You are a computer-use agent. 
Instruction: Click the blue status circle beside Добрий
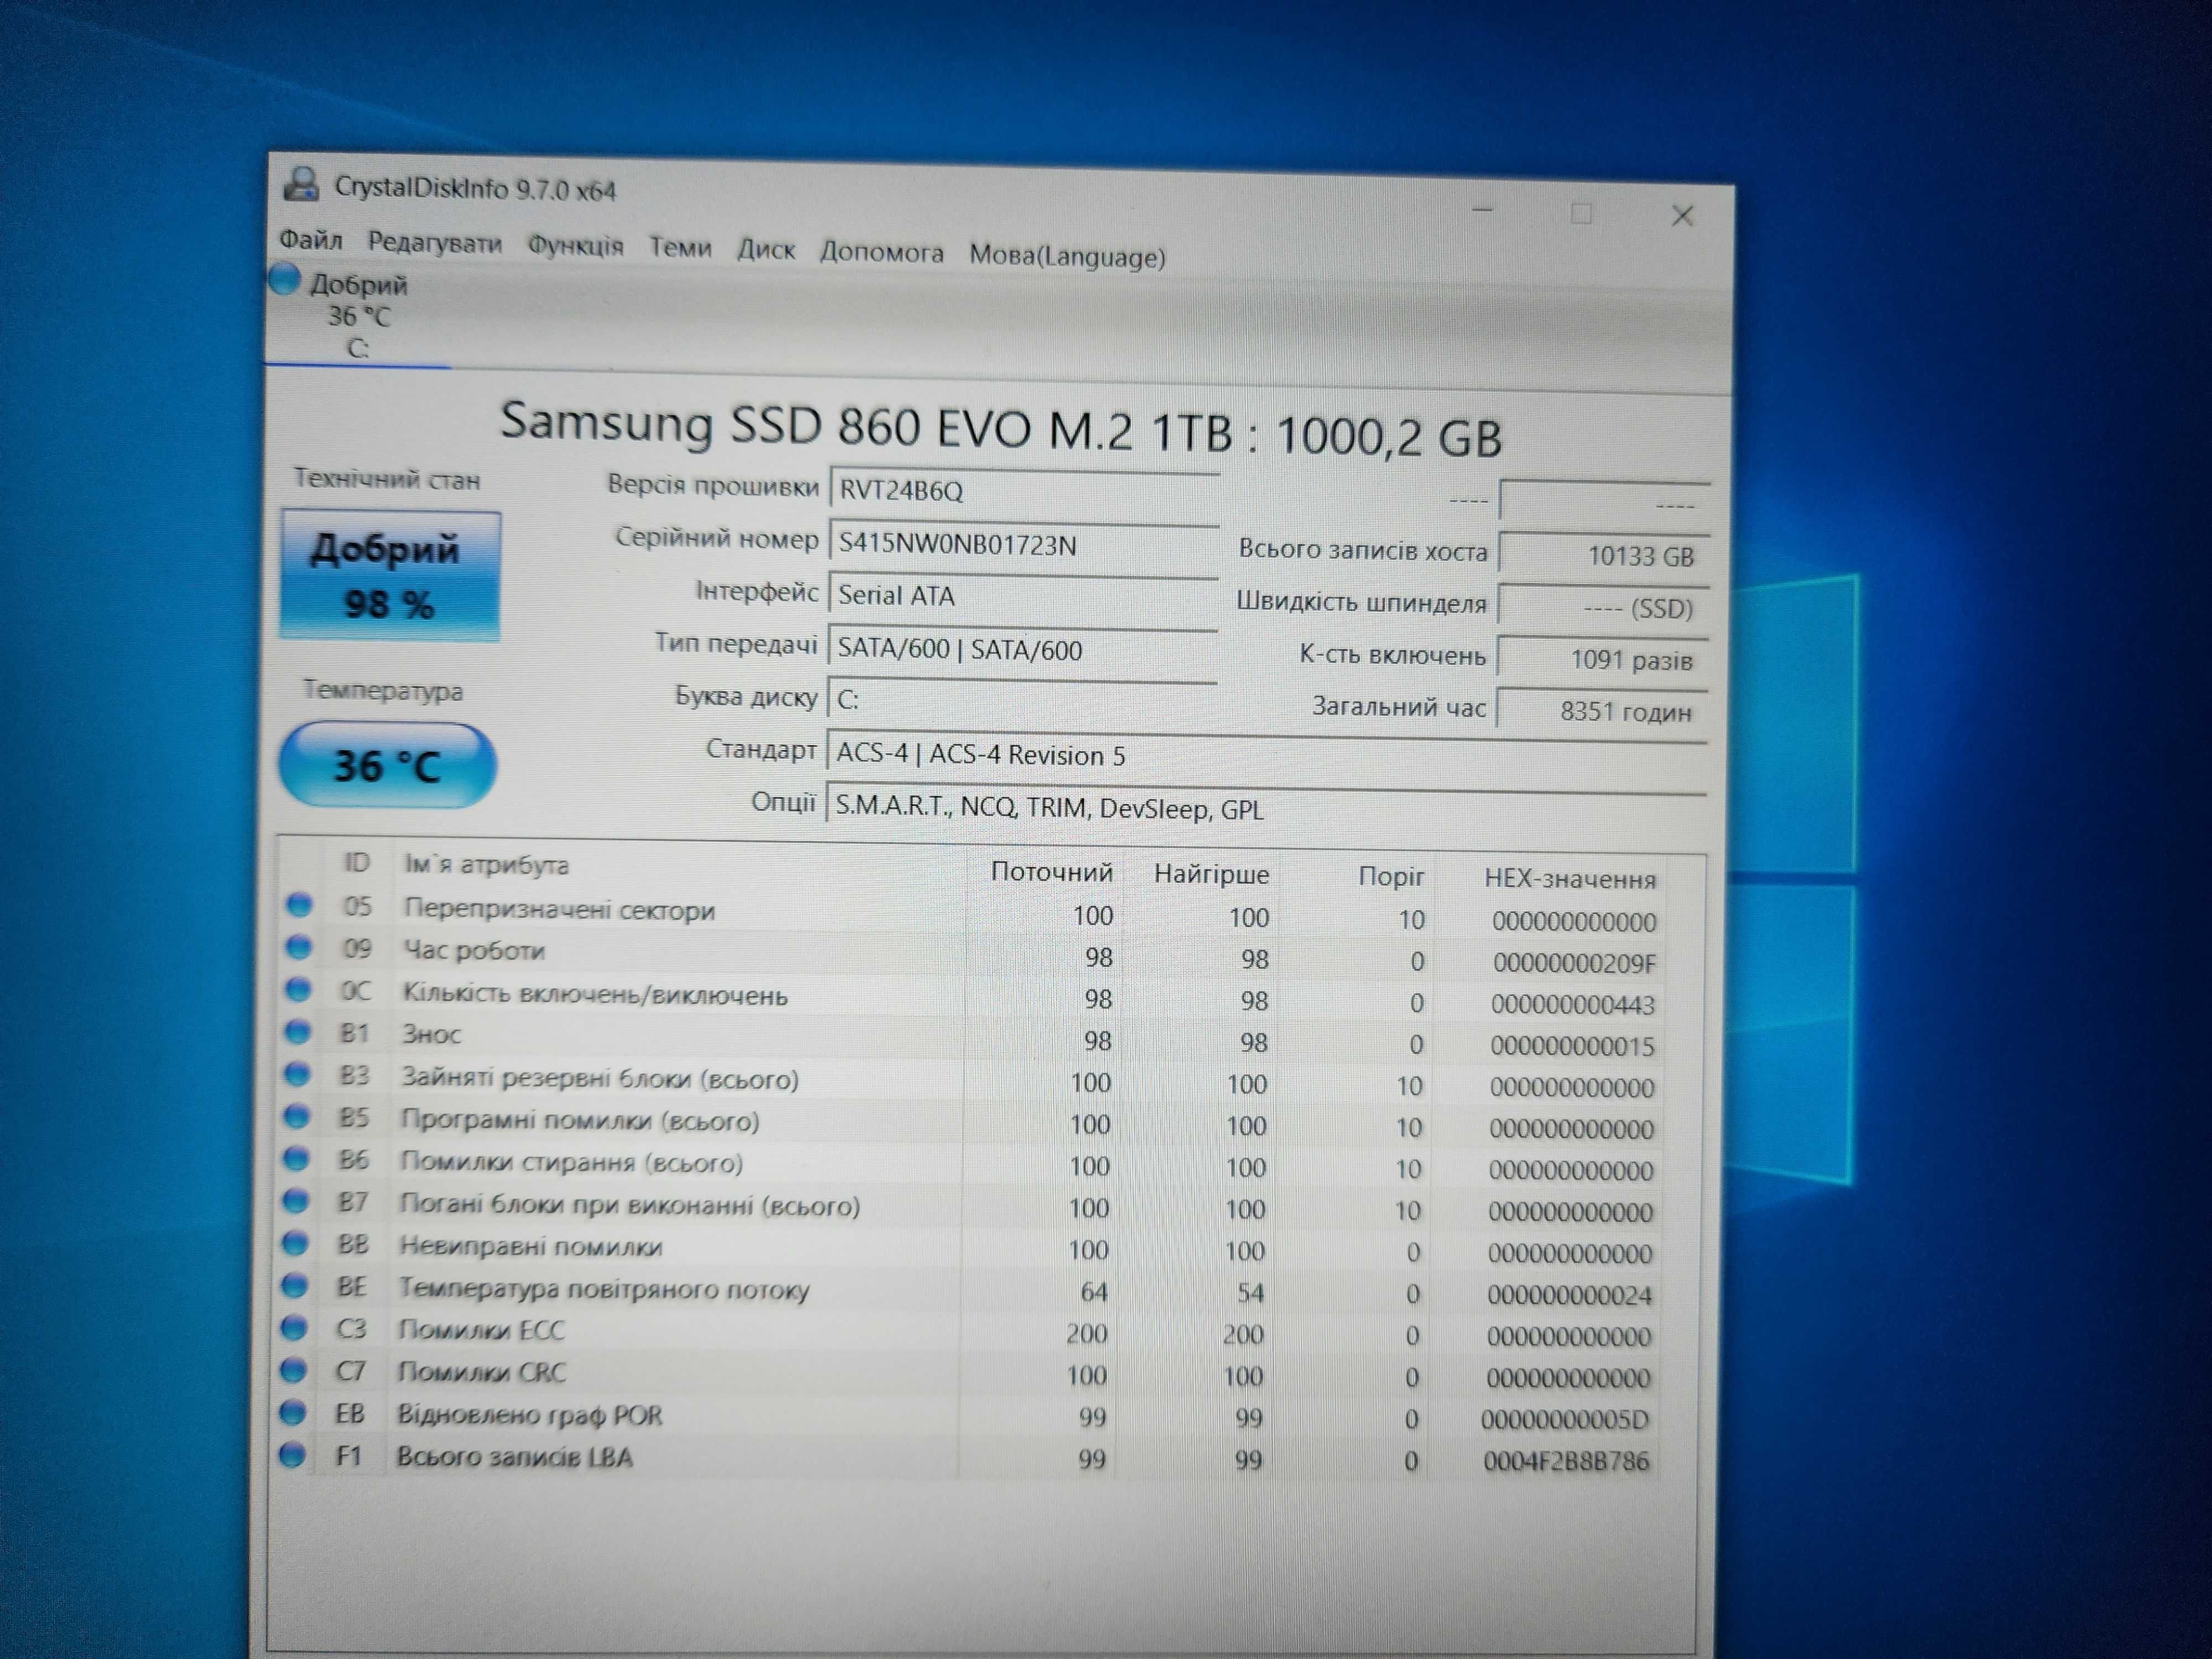tap(284, 279)
